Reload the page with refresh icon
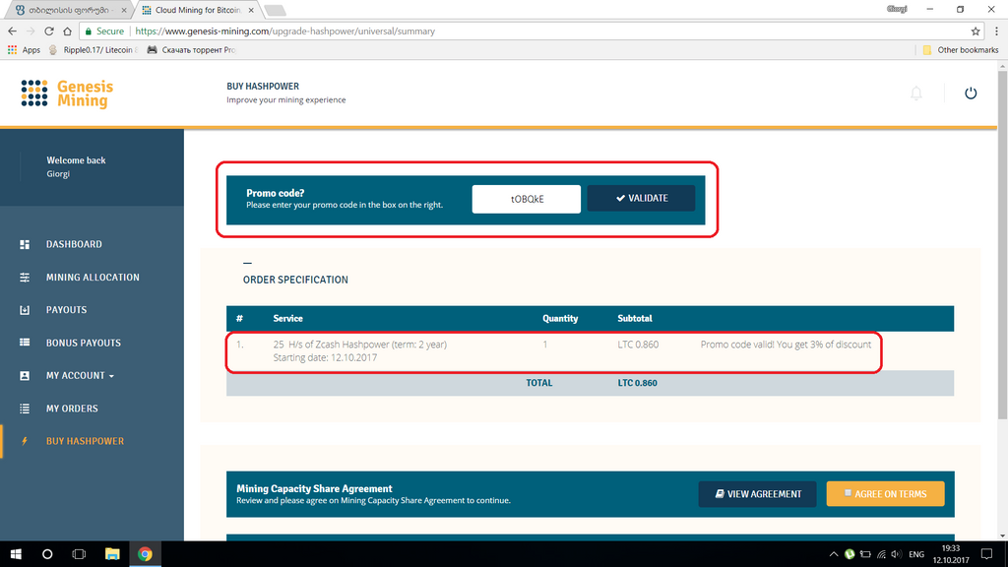The image size is (1008, 567). (x=49, y=31)
